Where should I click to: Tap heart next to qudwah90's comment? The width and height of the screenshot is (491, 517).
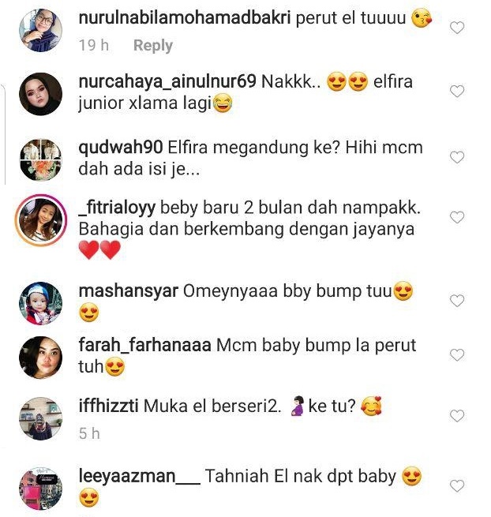tap(457, 157)
